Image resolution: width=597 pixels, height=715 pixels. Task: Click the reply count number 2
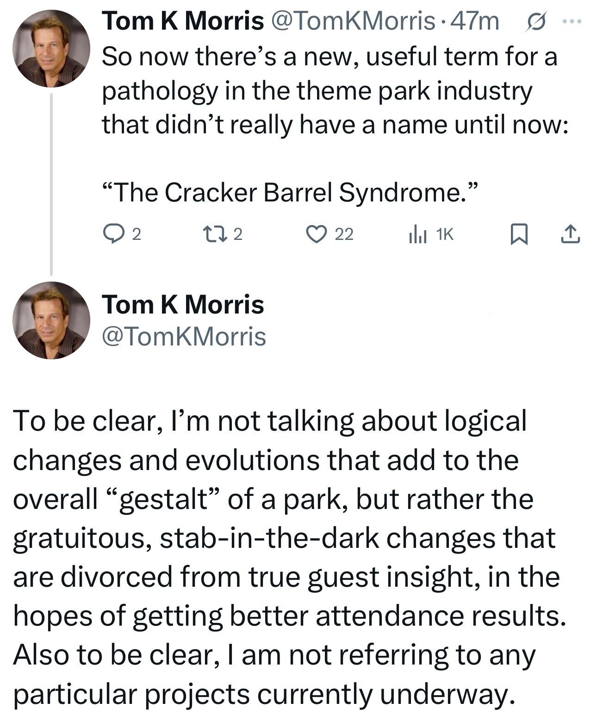pos(136,235)
